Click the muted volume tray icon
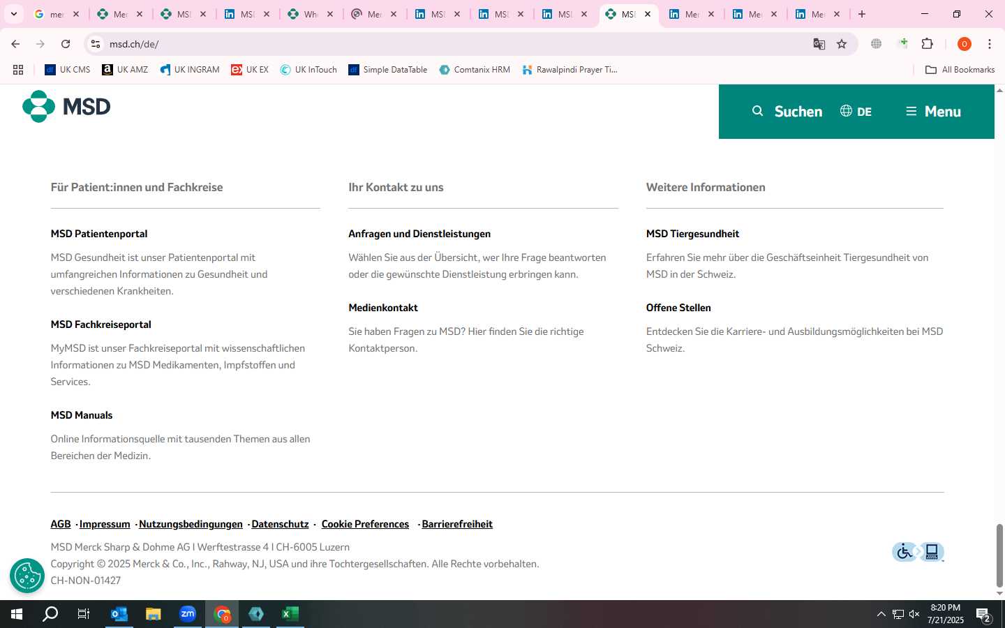The image size is (1005, 628). (914, 614)
